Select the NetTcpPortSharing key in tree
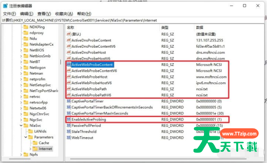This screenshot has height=163, width=268. click(44, 91)
